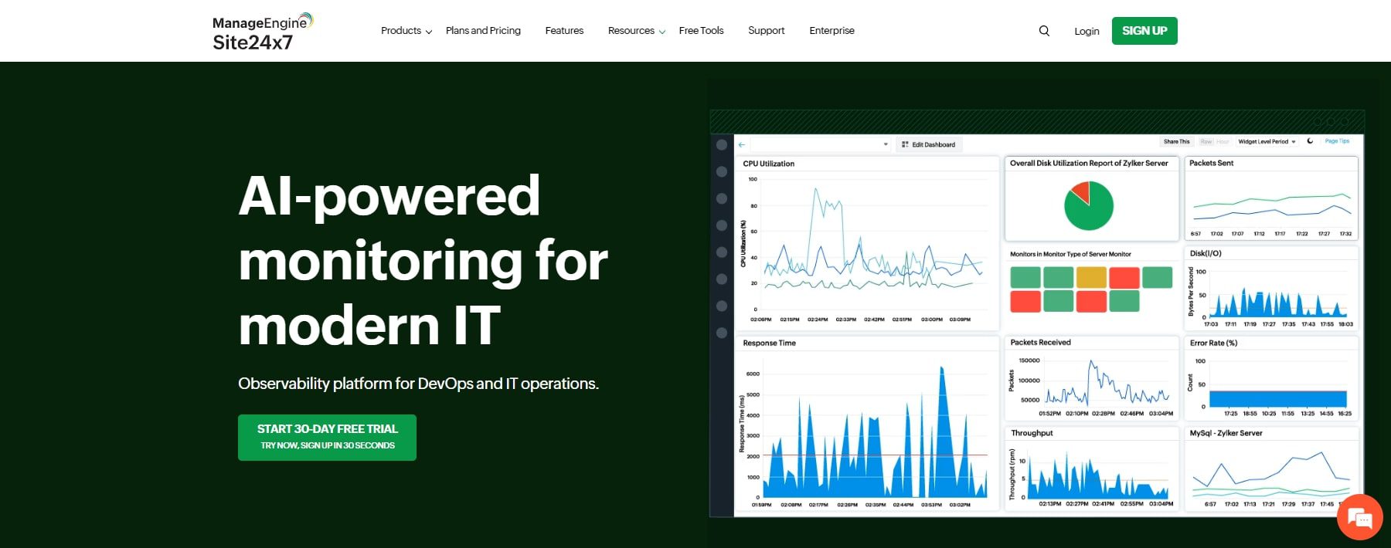Click the disk utilization pie chart
This screenshot has height=548, width=1391.
(x=1088, y=206)
